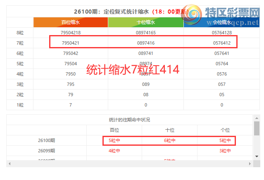Click the vertical scrollbar up arrow

pos(257,118)
